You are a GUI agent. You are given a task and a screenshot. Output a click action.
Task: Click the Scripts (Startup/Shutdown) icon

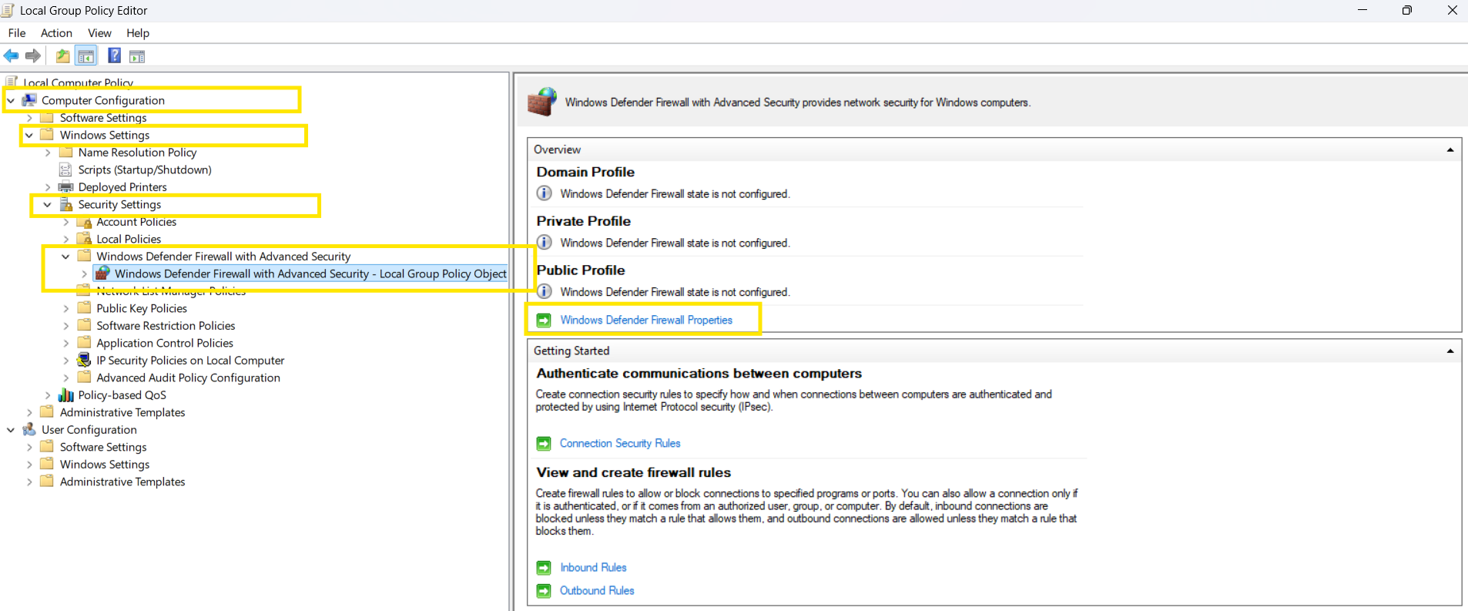(x=66, y=170)
